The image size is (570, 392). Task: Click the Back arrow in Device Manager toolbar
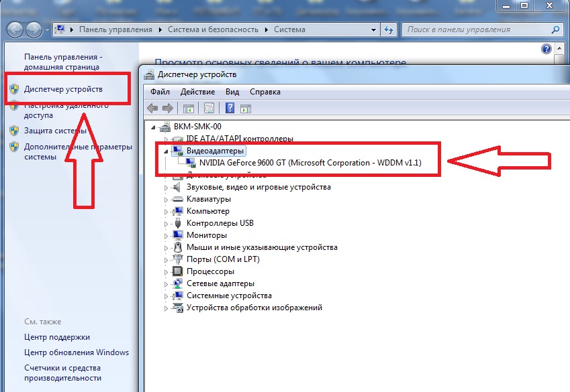tap(152, 108)
